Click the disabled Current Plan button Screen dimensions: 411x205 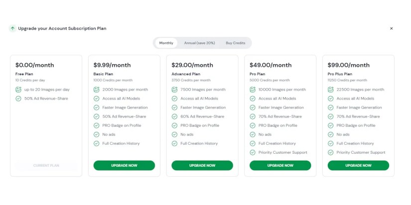[x=46, y=165]
